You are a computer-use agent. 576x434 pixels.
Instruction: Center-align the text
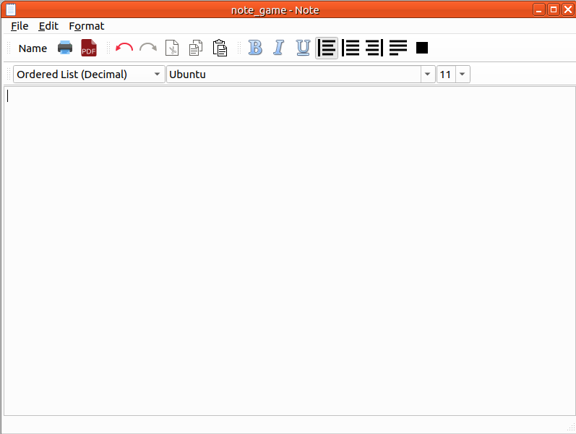point(351,48)
